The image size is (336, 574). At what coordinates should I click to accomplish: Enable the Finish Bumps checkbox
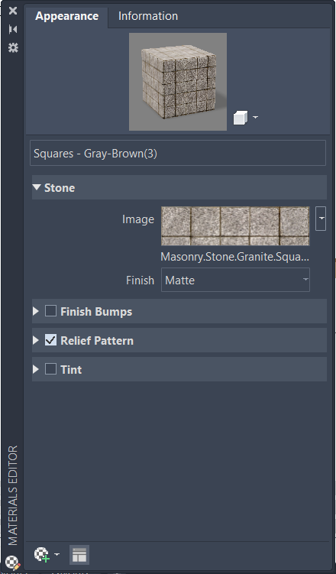50,311
